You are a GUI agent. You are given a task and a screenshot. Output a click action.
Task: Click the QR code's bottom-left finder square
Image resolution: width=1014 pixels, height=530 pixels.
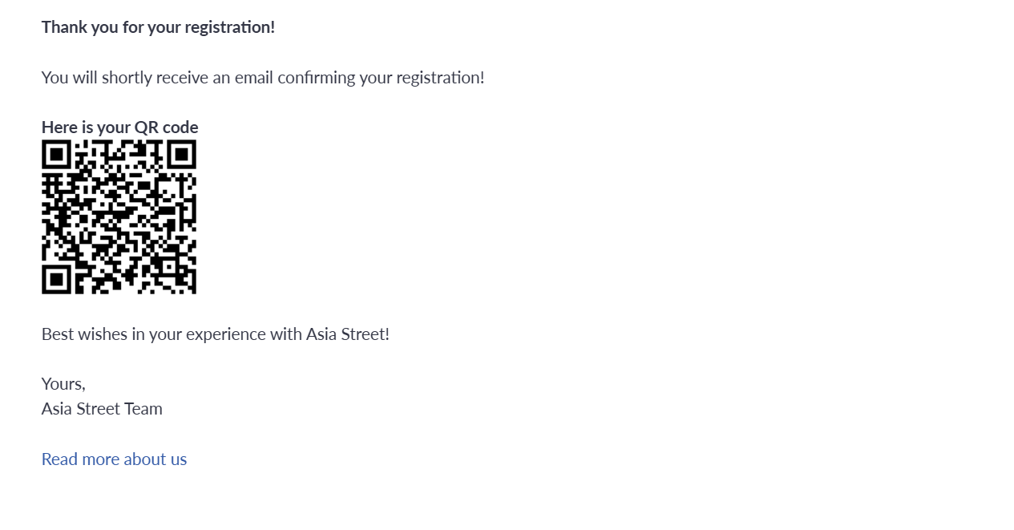[56, 279]
